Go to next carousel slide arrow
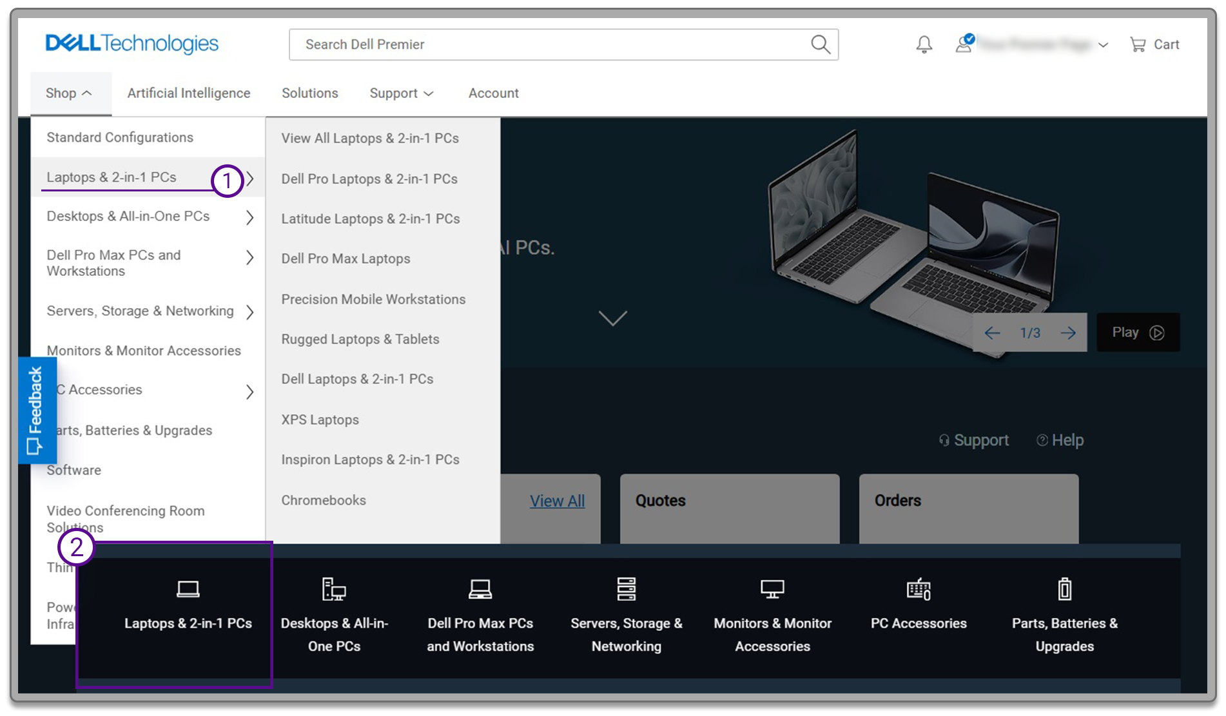Image resolution: width=1226 pixels, height=716 pixels. [x=1068, y=333]
